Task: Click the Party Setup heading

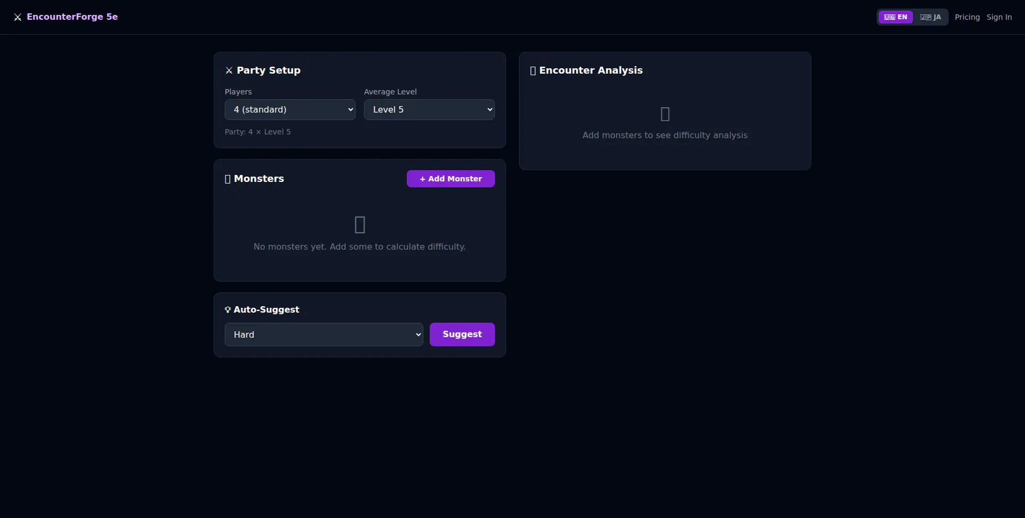Action: click(269, 70)
